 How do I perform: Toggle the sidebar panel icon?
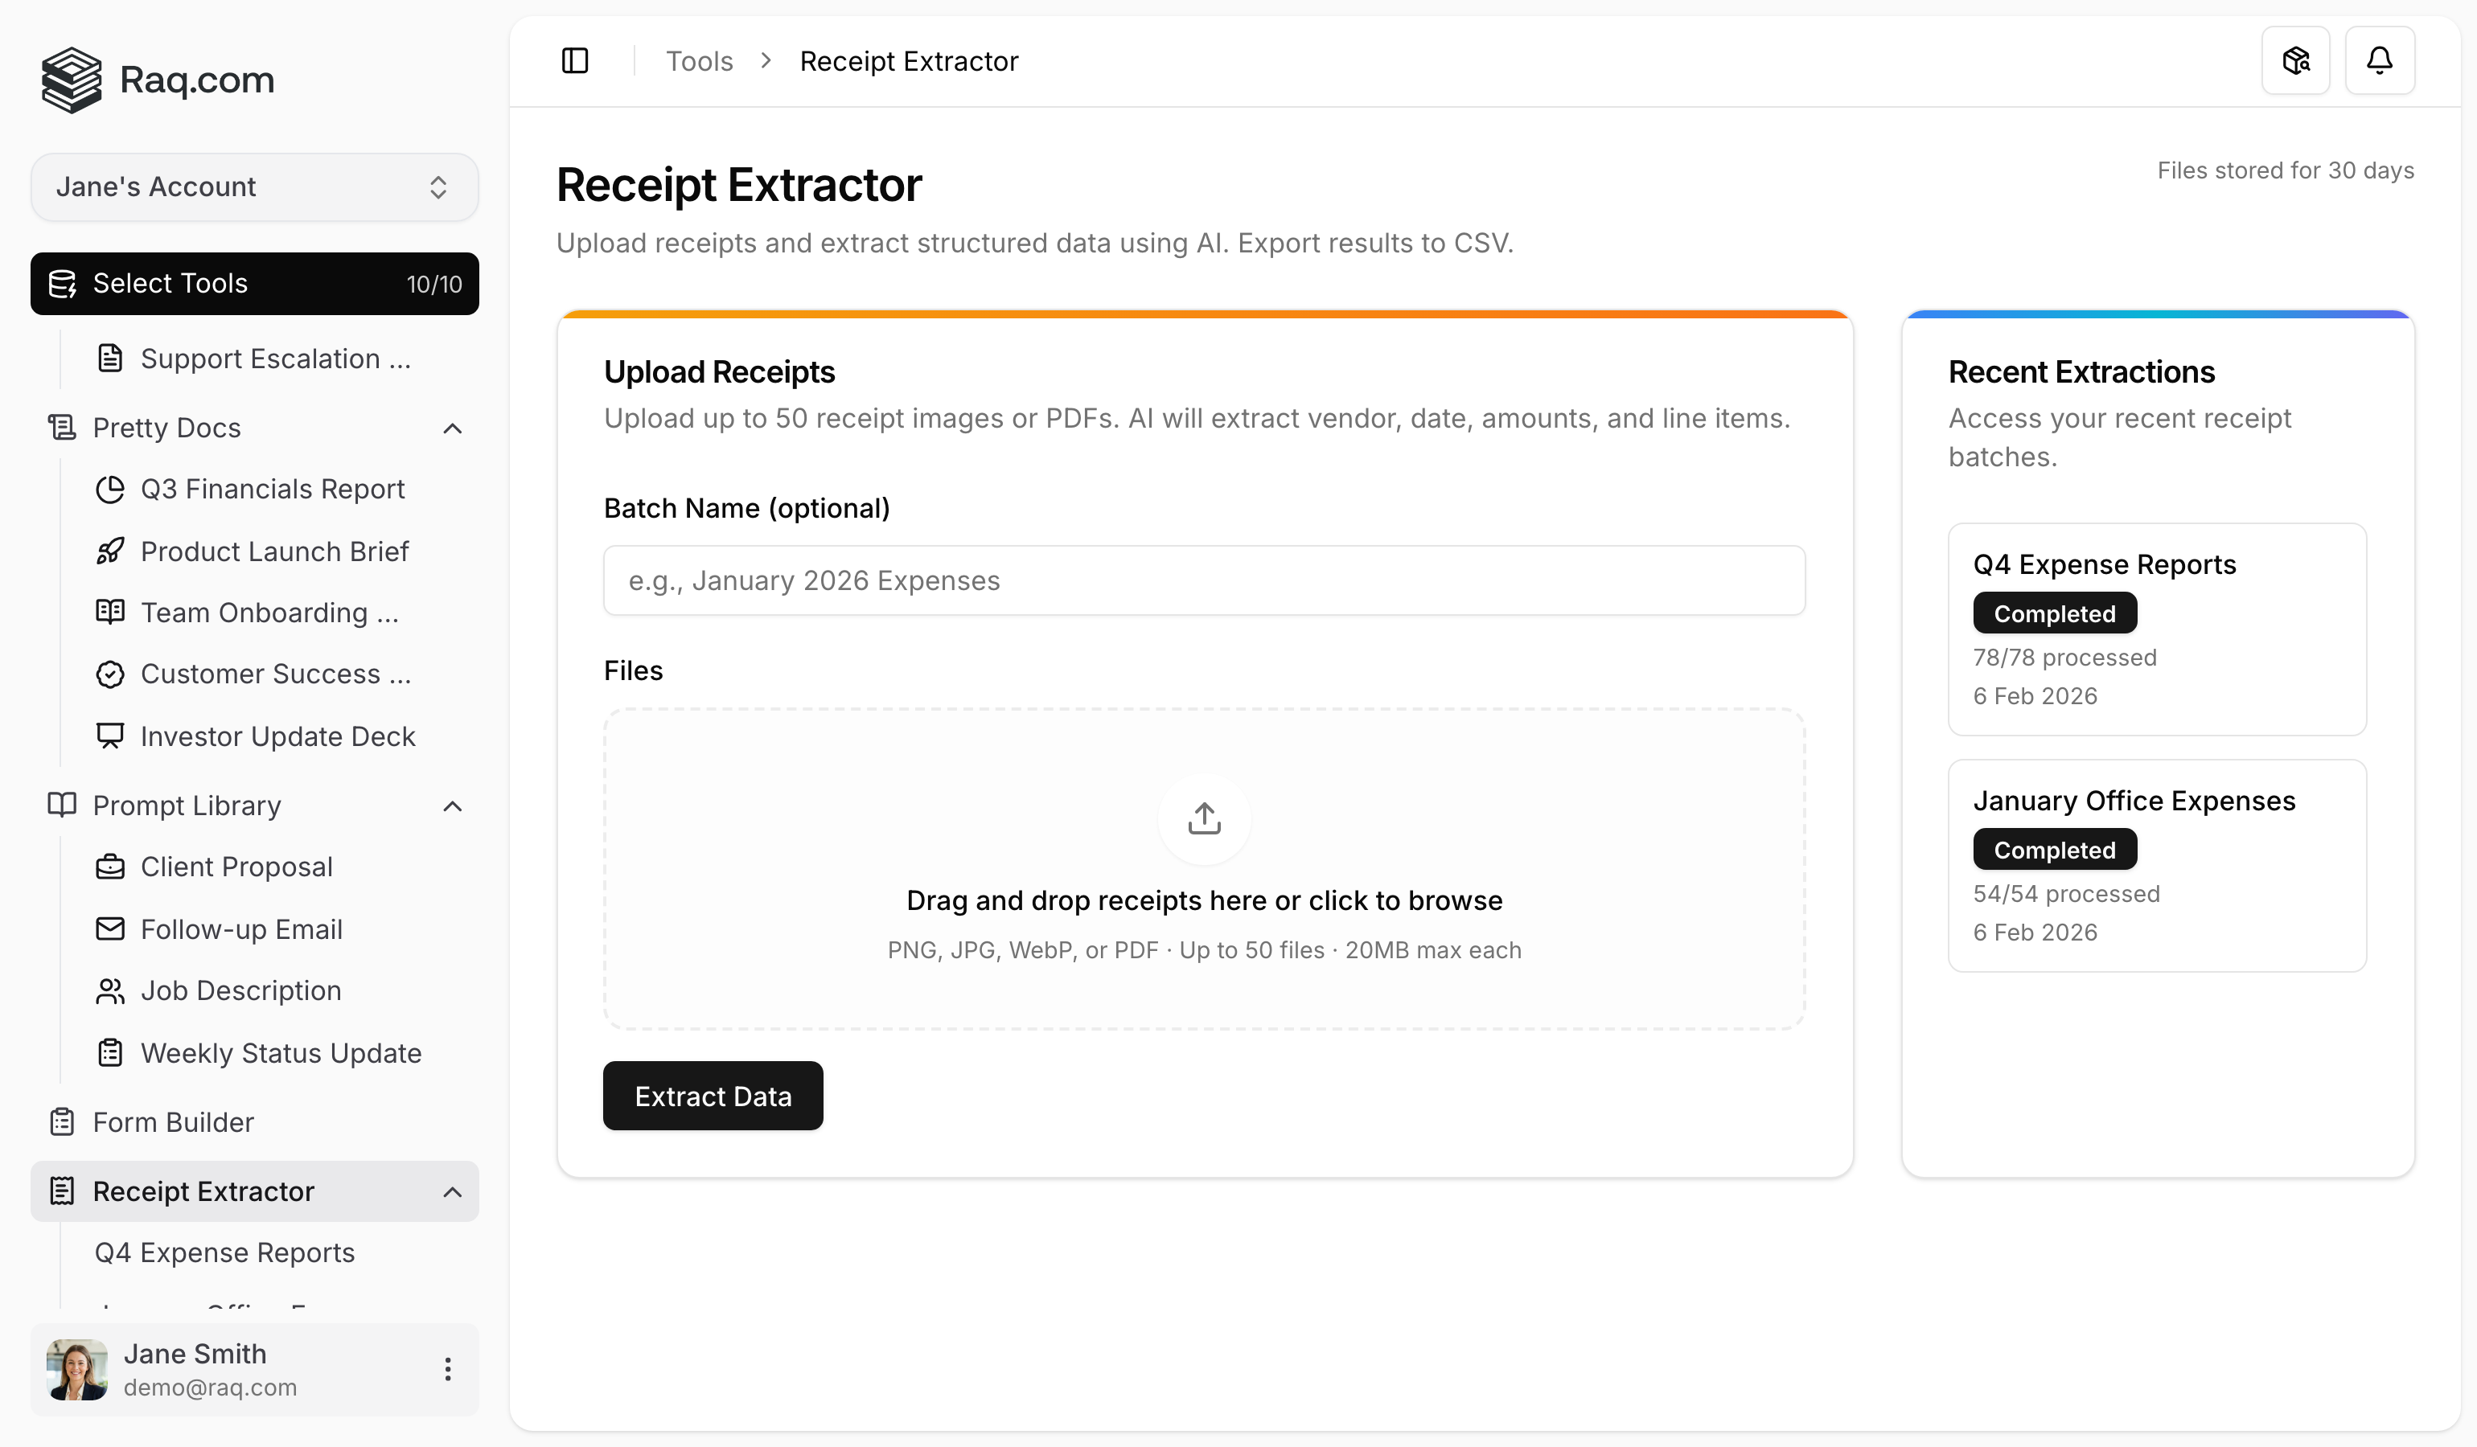tap(575, 60)
